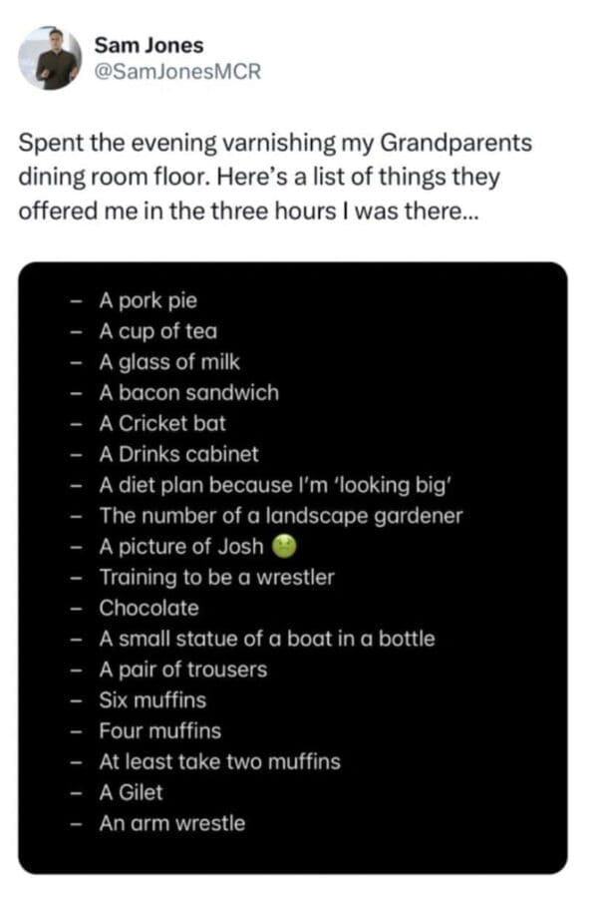Click 'Training to be a wrestler' text
Viewport: 598px width, 902px height.
click(x=216, y=577)
